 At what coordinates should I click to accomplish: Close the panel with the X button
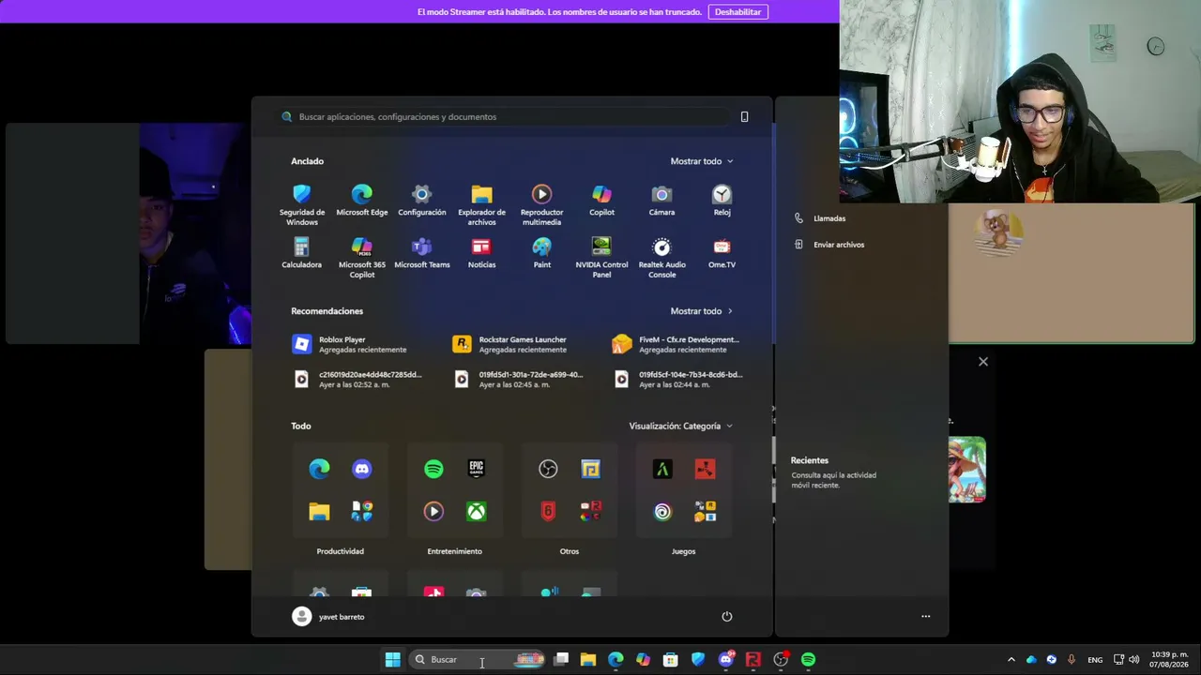tap(983, 362)
